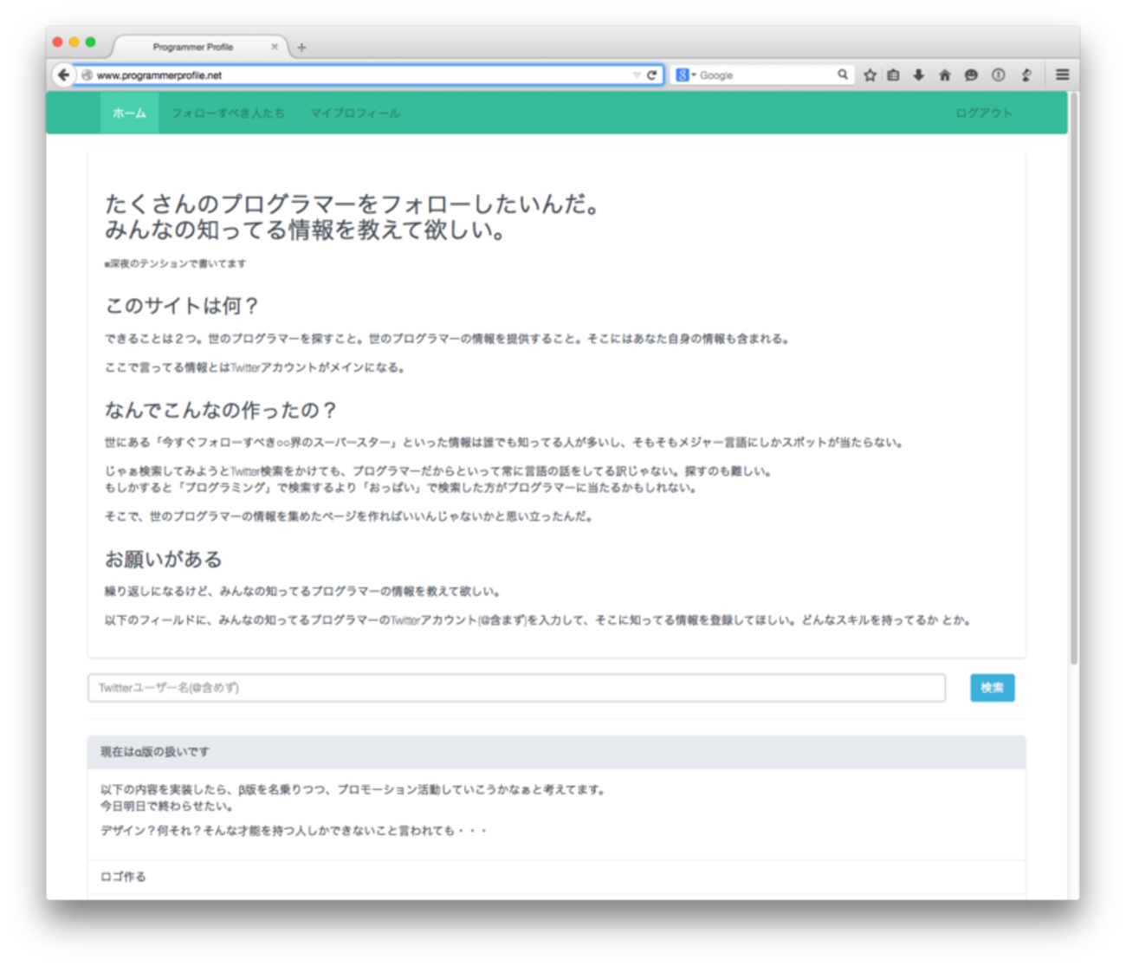Screen dimensions: 1126x966
Task: Open the URL history dropdown arrow
Action: (637, 75)
